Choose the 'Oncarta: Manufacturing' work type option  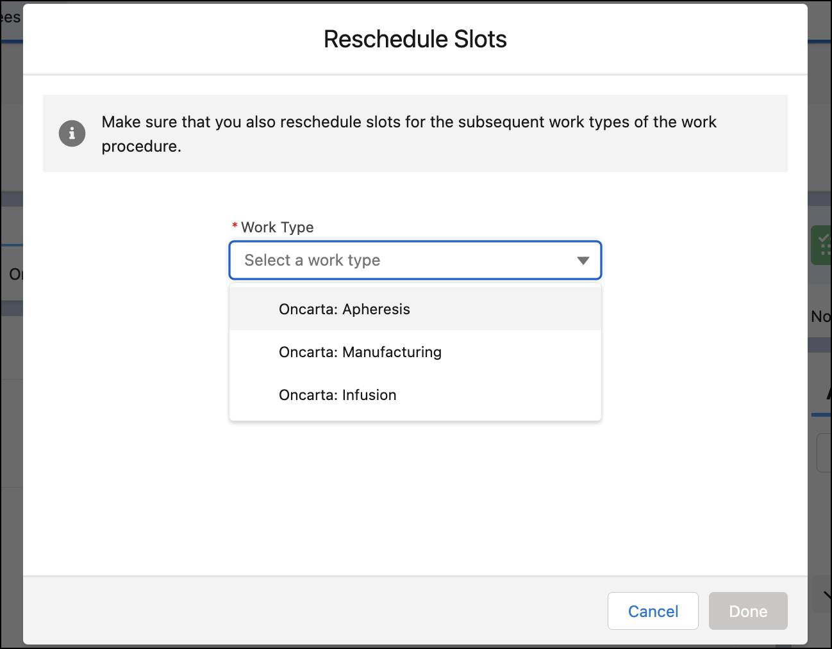point(360,352)
